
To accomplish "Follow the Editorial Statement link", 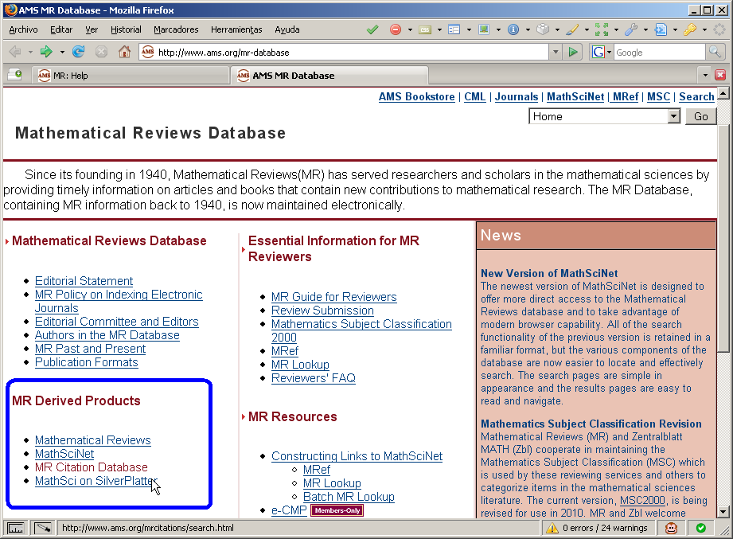I will point(84,281).
